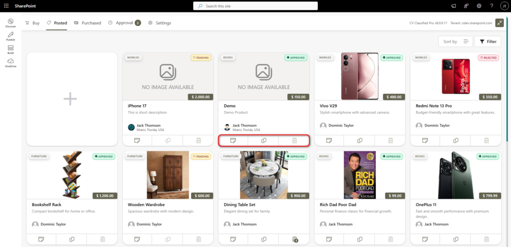Focus the Search this site box
Image resolution: width=511 pixels, height=247 pixels.
[255, 6]
